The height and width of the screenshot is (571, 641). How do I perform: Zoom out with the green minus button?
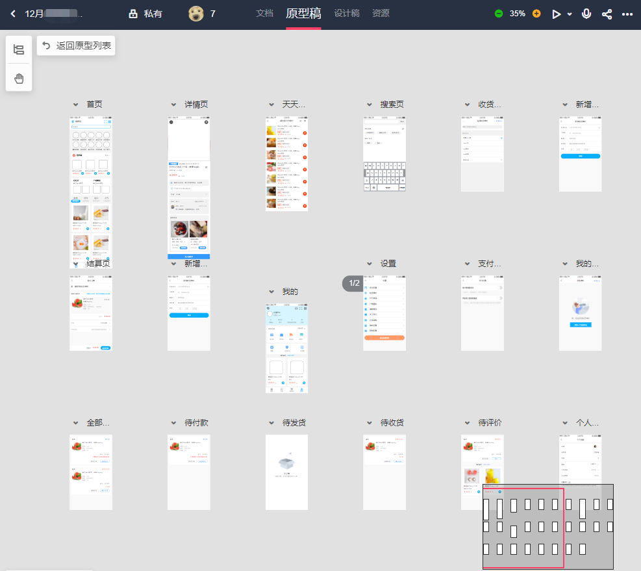point(498,14)
